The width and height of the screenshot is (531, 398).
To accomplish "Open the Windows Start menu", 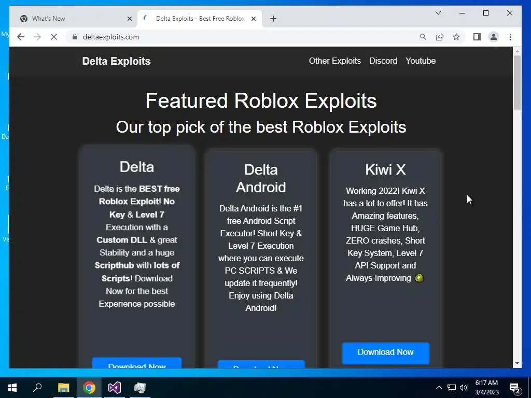I will pos(12,388).
